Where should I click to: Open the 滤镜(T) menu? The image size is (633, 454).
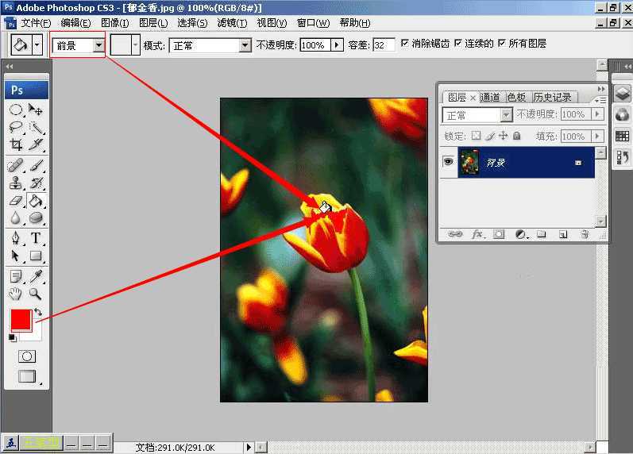coord(232,23)
